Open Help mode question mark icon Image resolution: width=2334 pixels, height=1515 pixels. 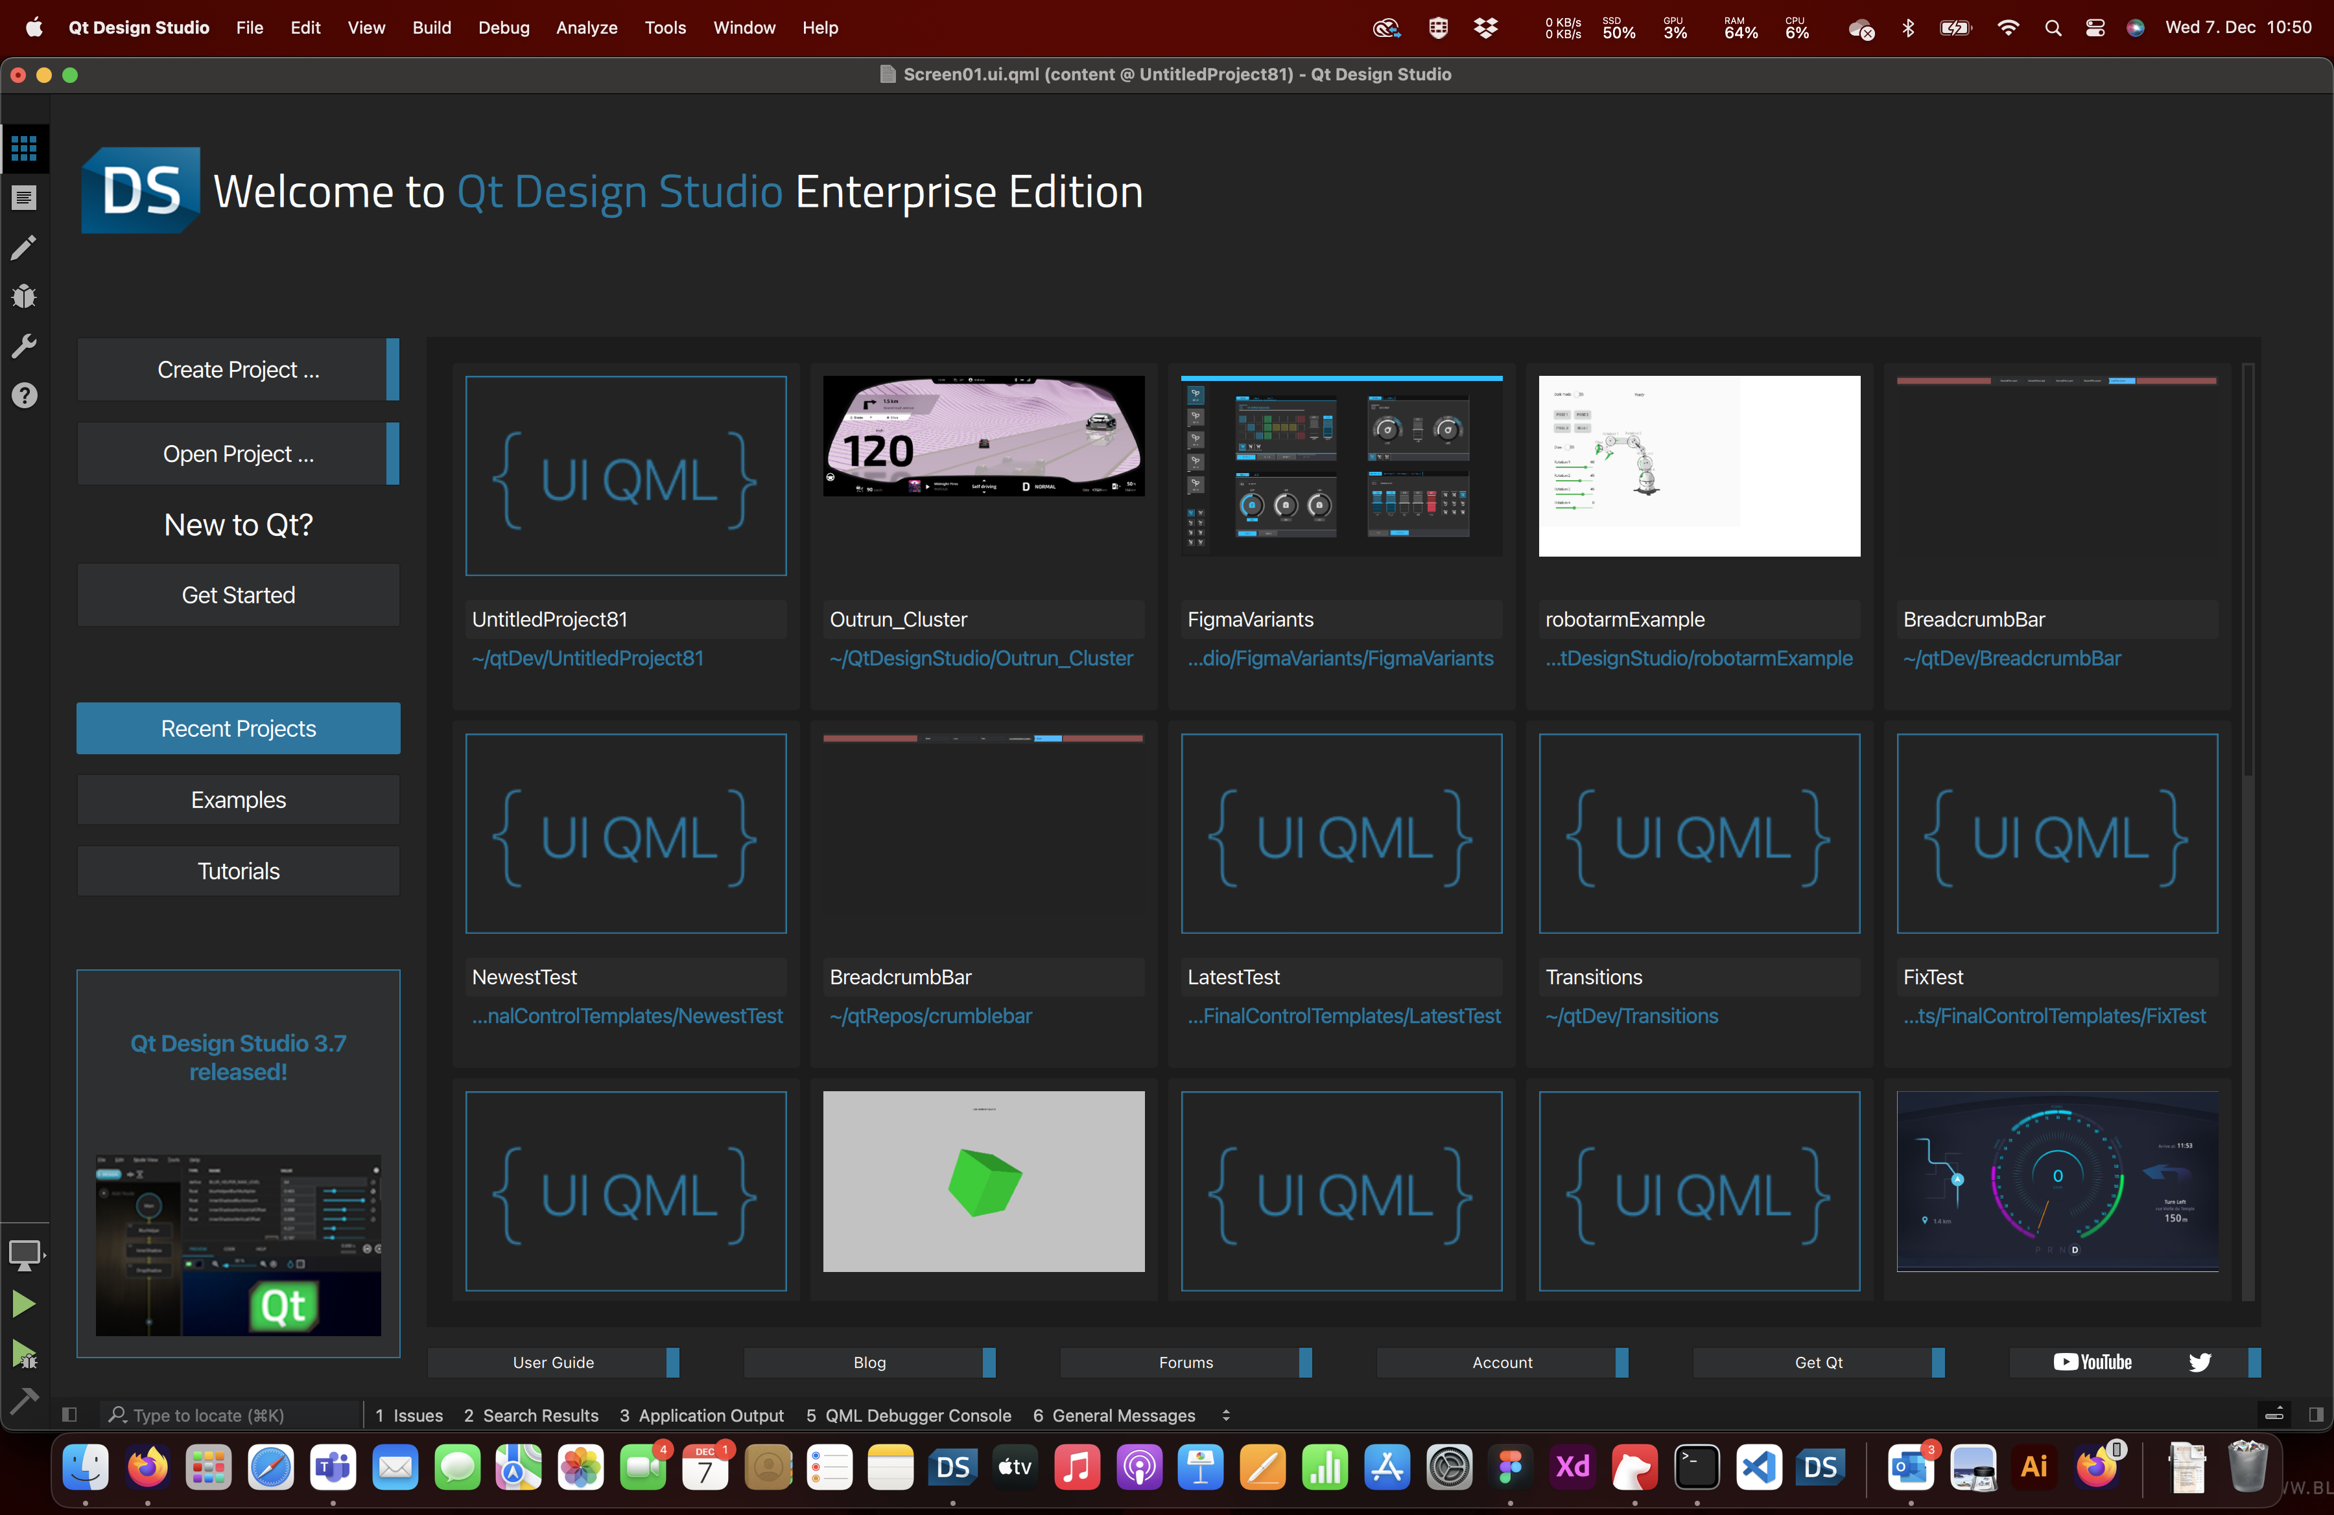tap(23, 395)
